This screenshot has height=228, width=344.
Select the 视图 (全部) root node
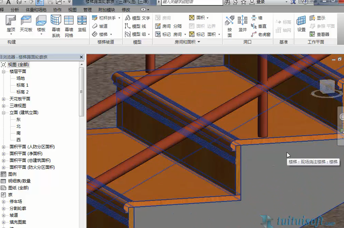tap(19, 65)
